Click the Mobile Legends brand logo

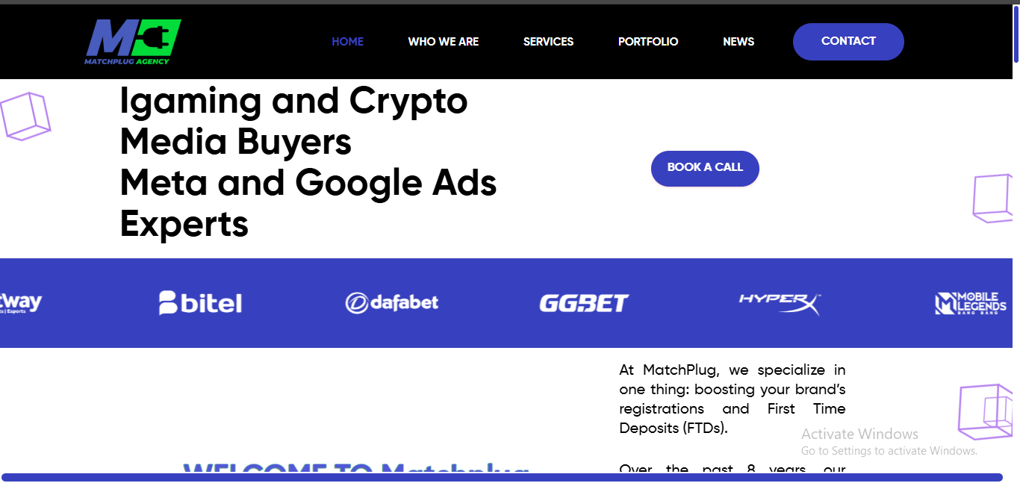point(971,303)
